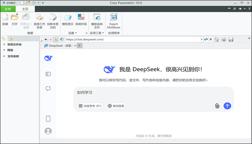The image size is (252, 144).
Task: Toggle 深度思考 (R1) mode
Action: coord(90,106)
